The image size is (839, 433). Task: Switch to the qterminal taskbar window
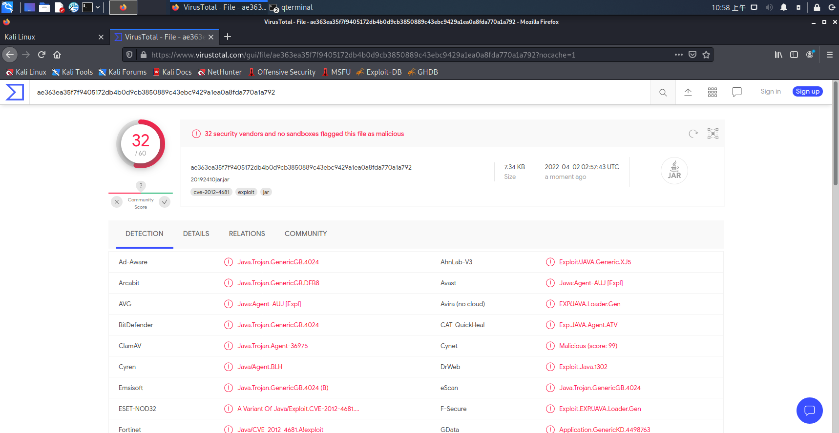[292, 7]
